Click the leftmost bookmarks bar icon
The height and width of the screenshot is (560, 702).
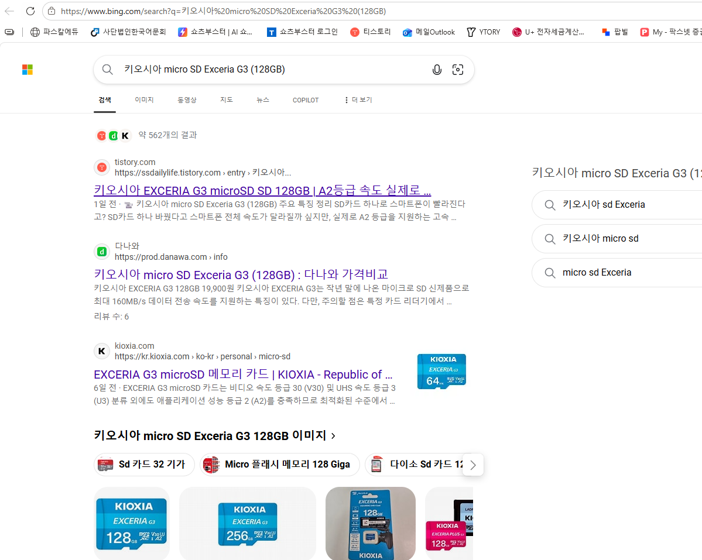9,32
